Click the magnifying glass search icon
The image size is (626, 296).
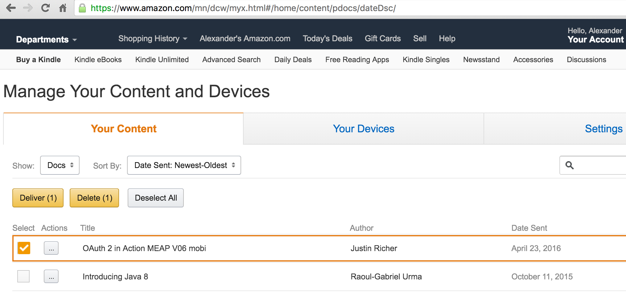pos(570,165)
